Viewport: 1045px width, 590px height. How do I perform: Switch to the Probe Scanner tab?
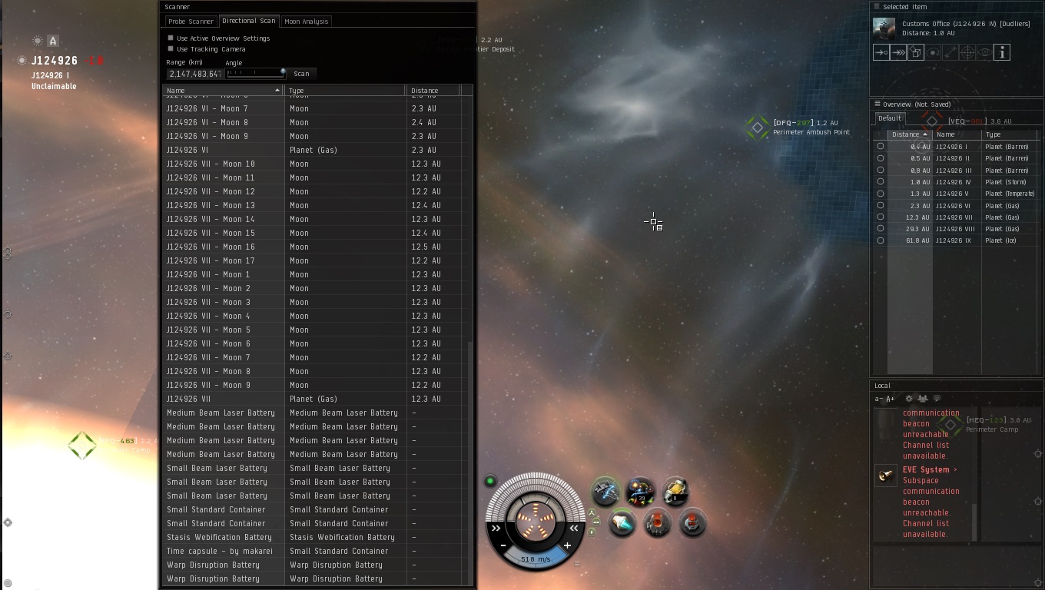pyautogui.click(x=191, y=22)
